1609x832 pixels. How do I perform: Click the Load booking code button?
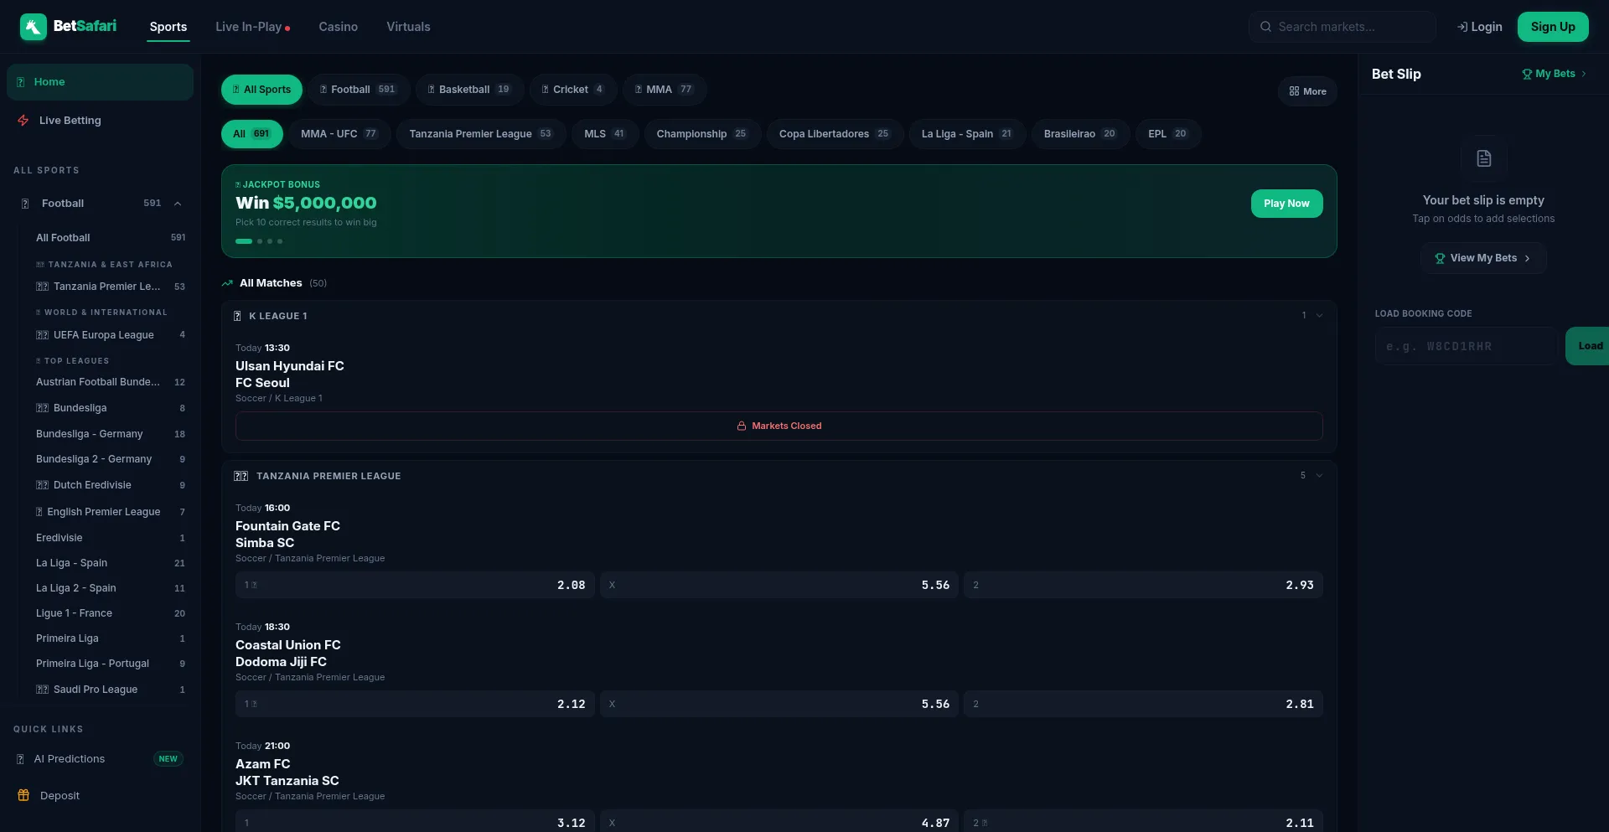point(1588,346)
